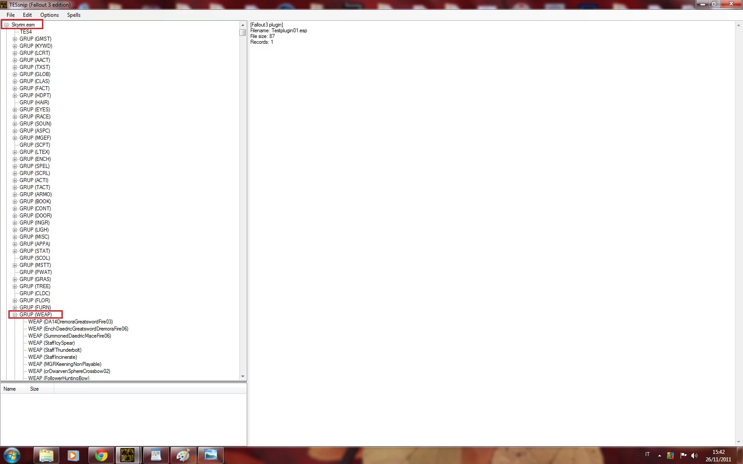Select WEAP (SummonedDaedricMaceFire06) record

coord(69,336)
